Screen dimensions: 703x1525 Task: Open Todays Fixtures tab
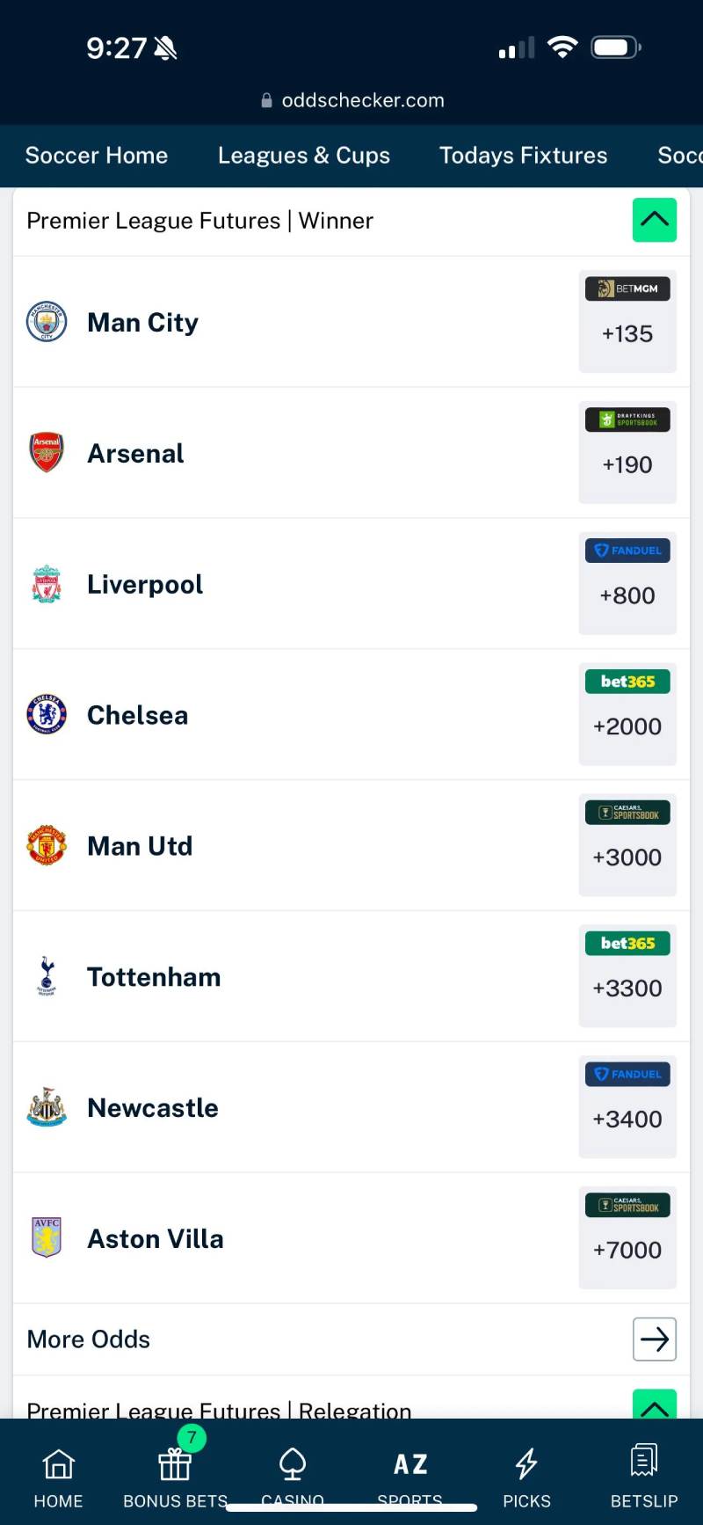[524, 156]
